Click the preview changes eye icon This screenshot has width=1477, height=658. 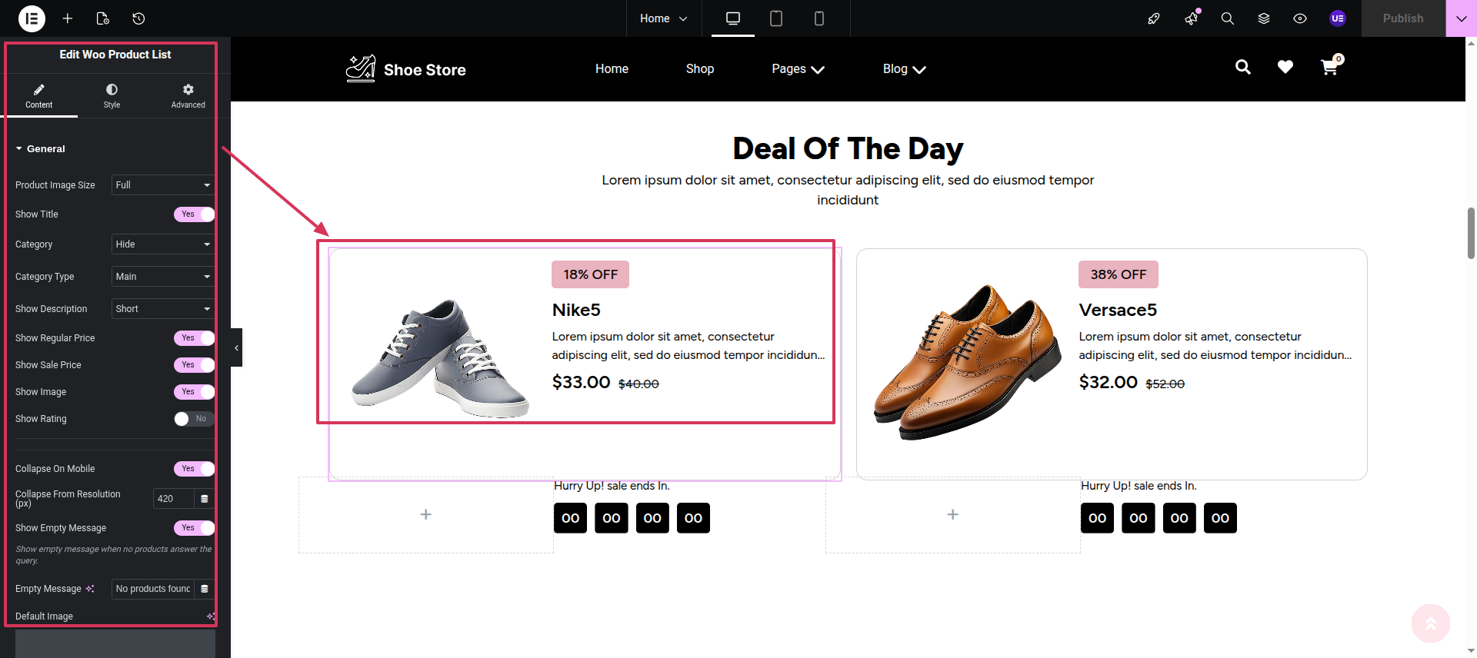[1299, 18]
